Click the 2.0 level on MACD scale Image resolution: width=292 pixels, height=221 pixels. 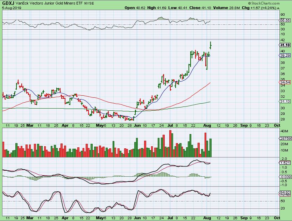284,159
